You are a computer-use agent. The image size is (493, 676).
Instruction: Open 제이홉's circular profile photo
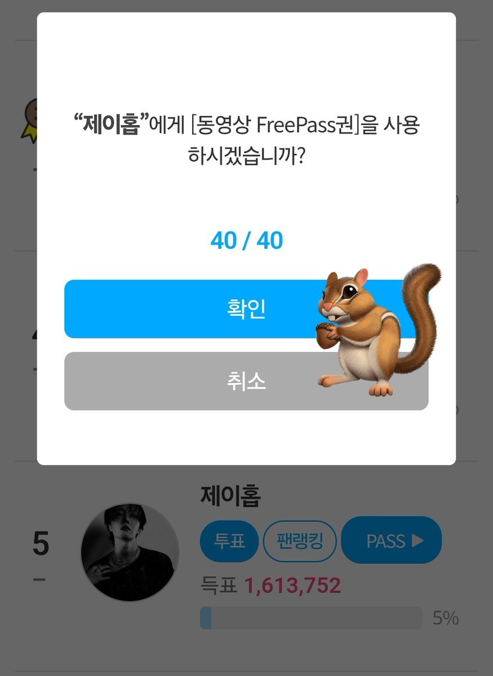point(130,552)
